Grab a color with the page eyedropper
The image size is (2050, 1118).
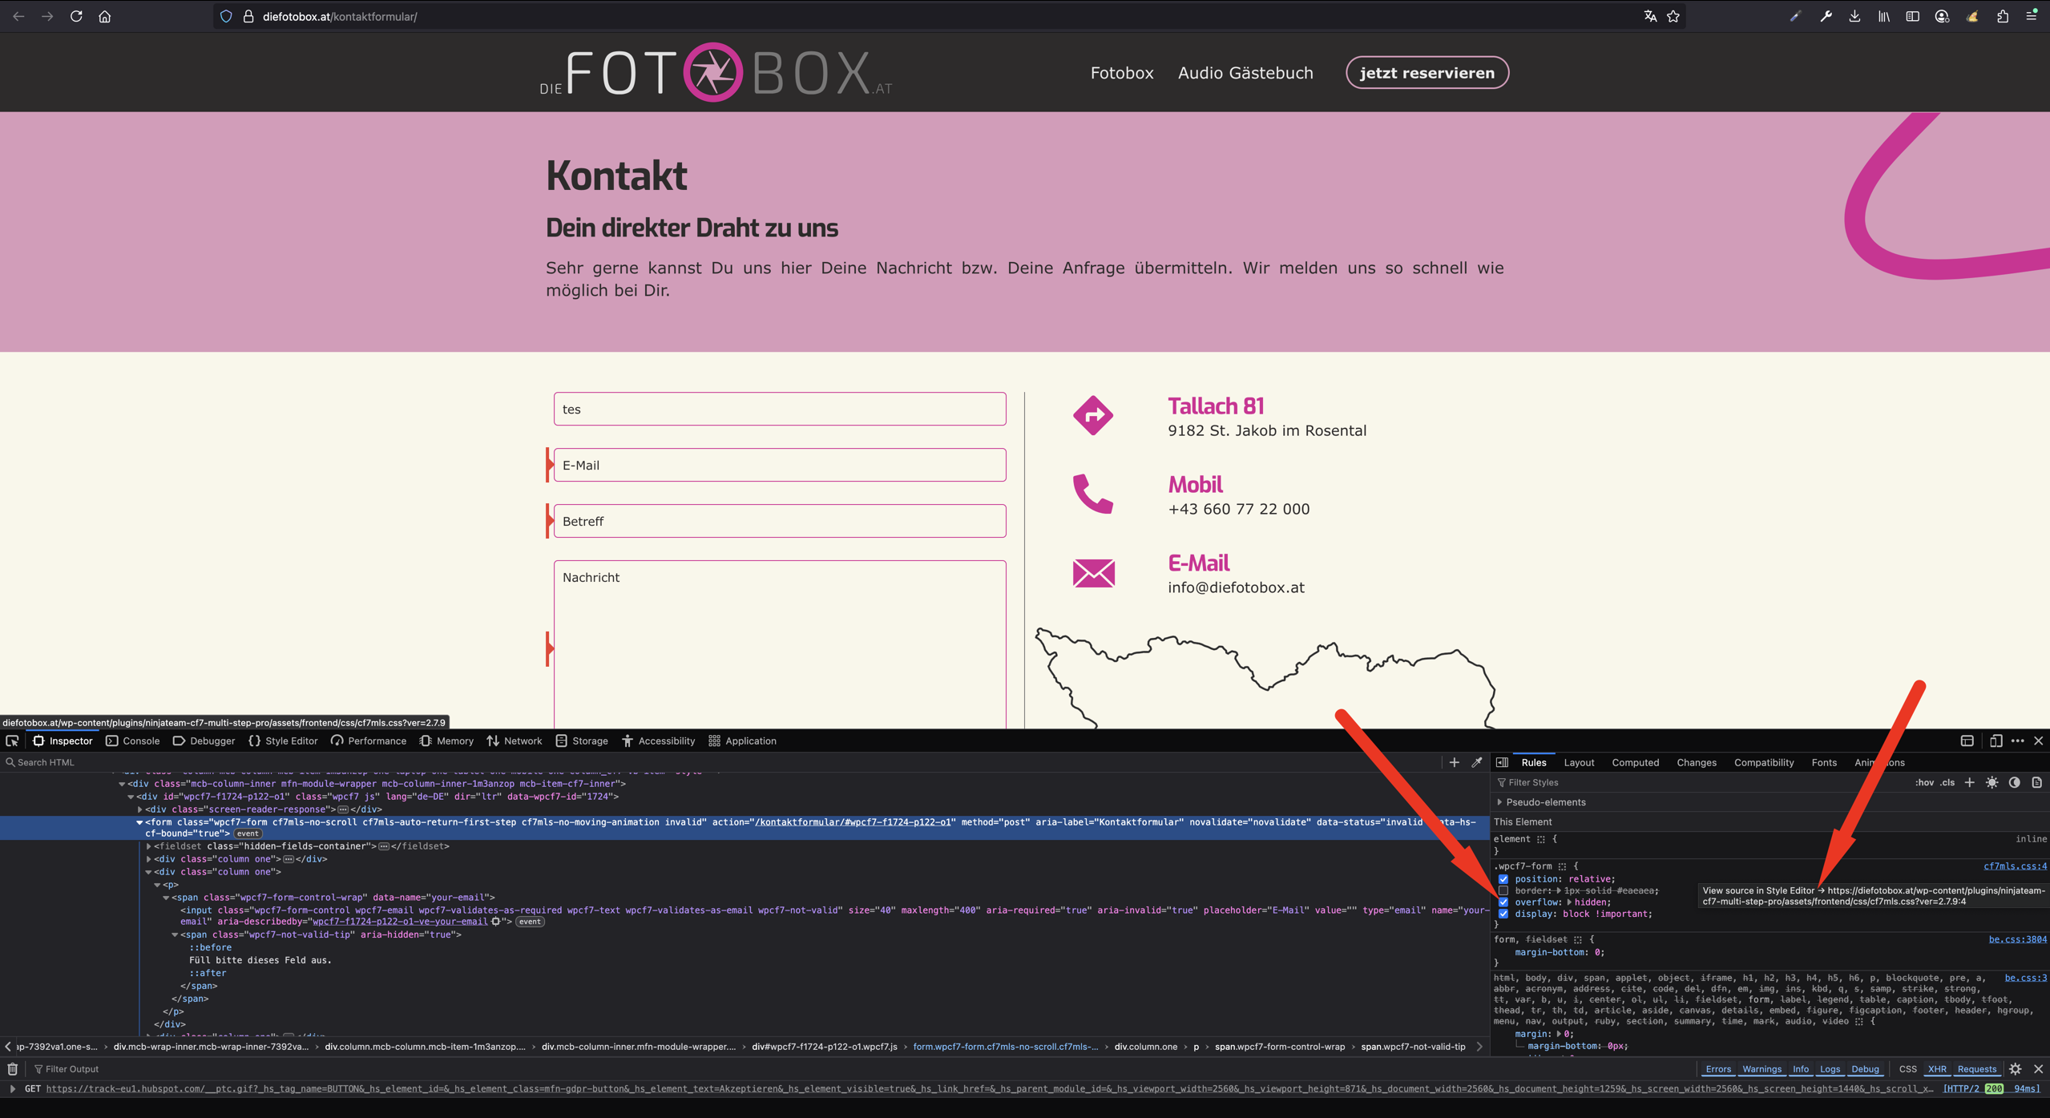(1477, 762)
